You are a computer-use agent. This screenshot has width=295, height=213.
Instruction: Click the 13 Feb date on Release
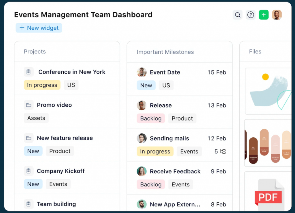tap(217, 105)
